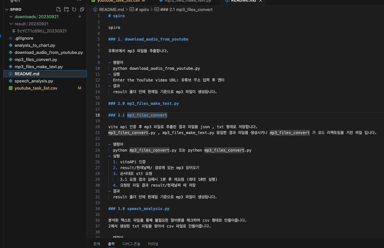Open the 문제 (Problems) panel tab

[97, 244]
